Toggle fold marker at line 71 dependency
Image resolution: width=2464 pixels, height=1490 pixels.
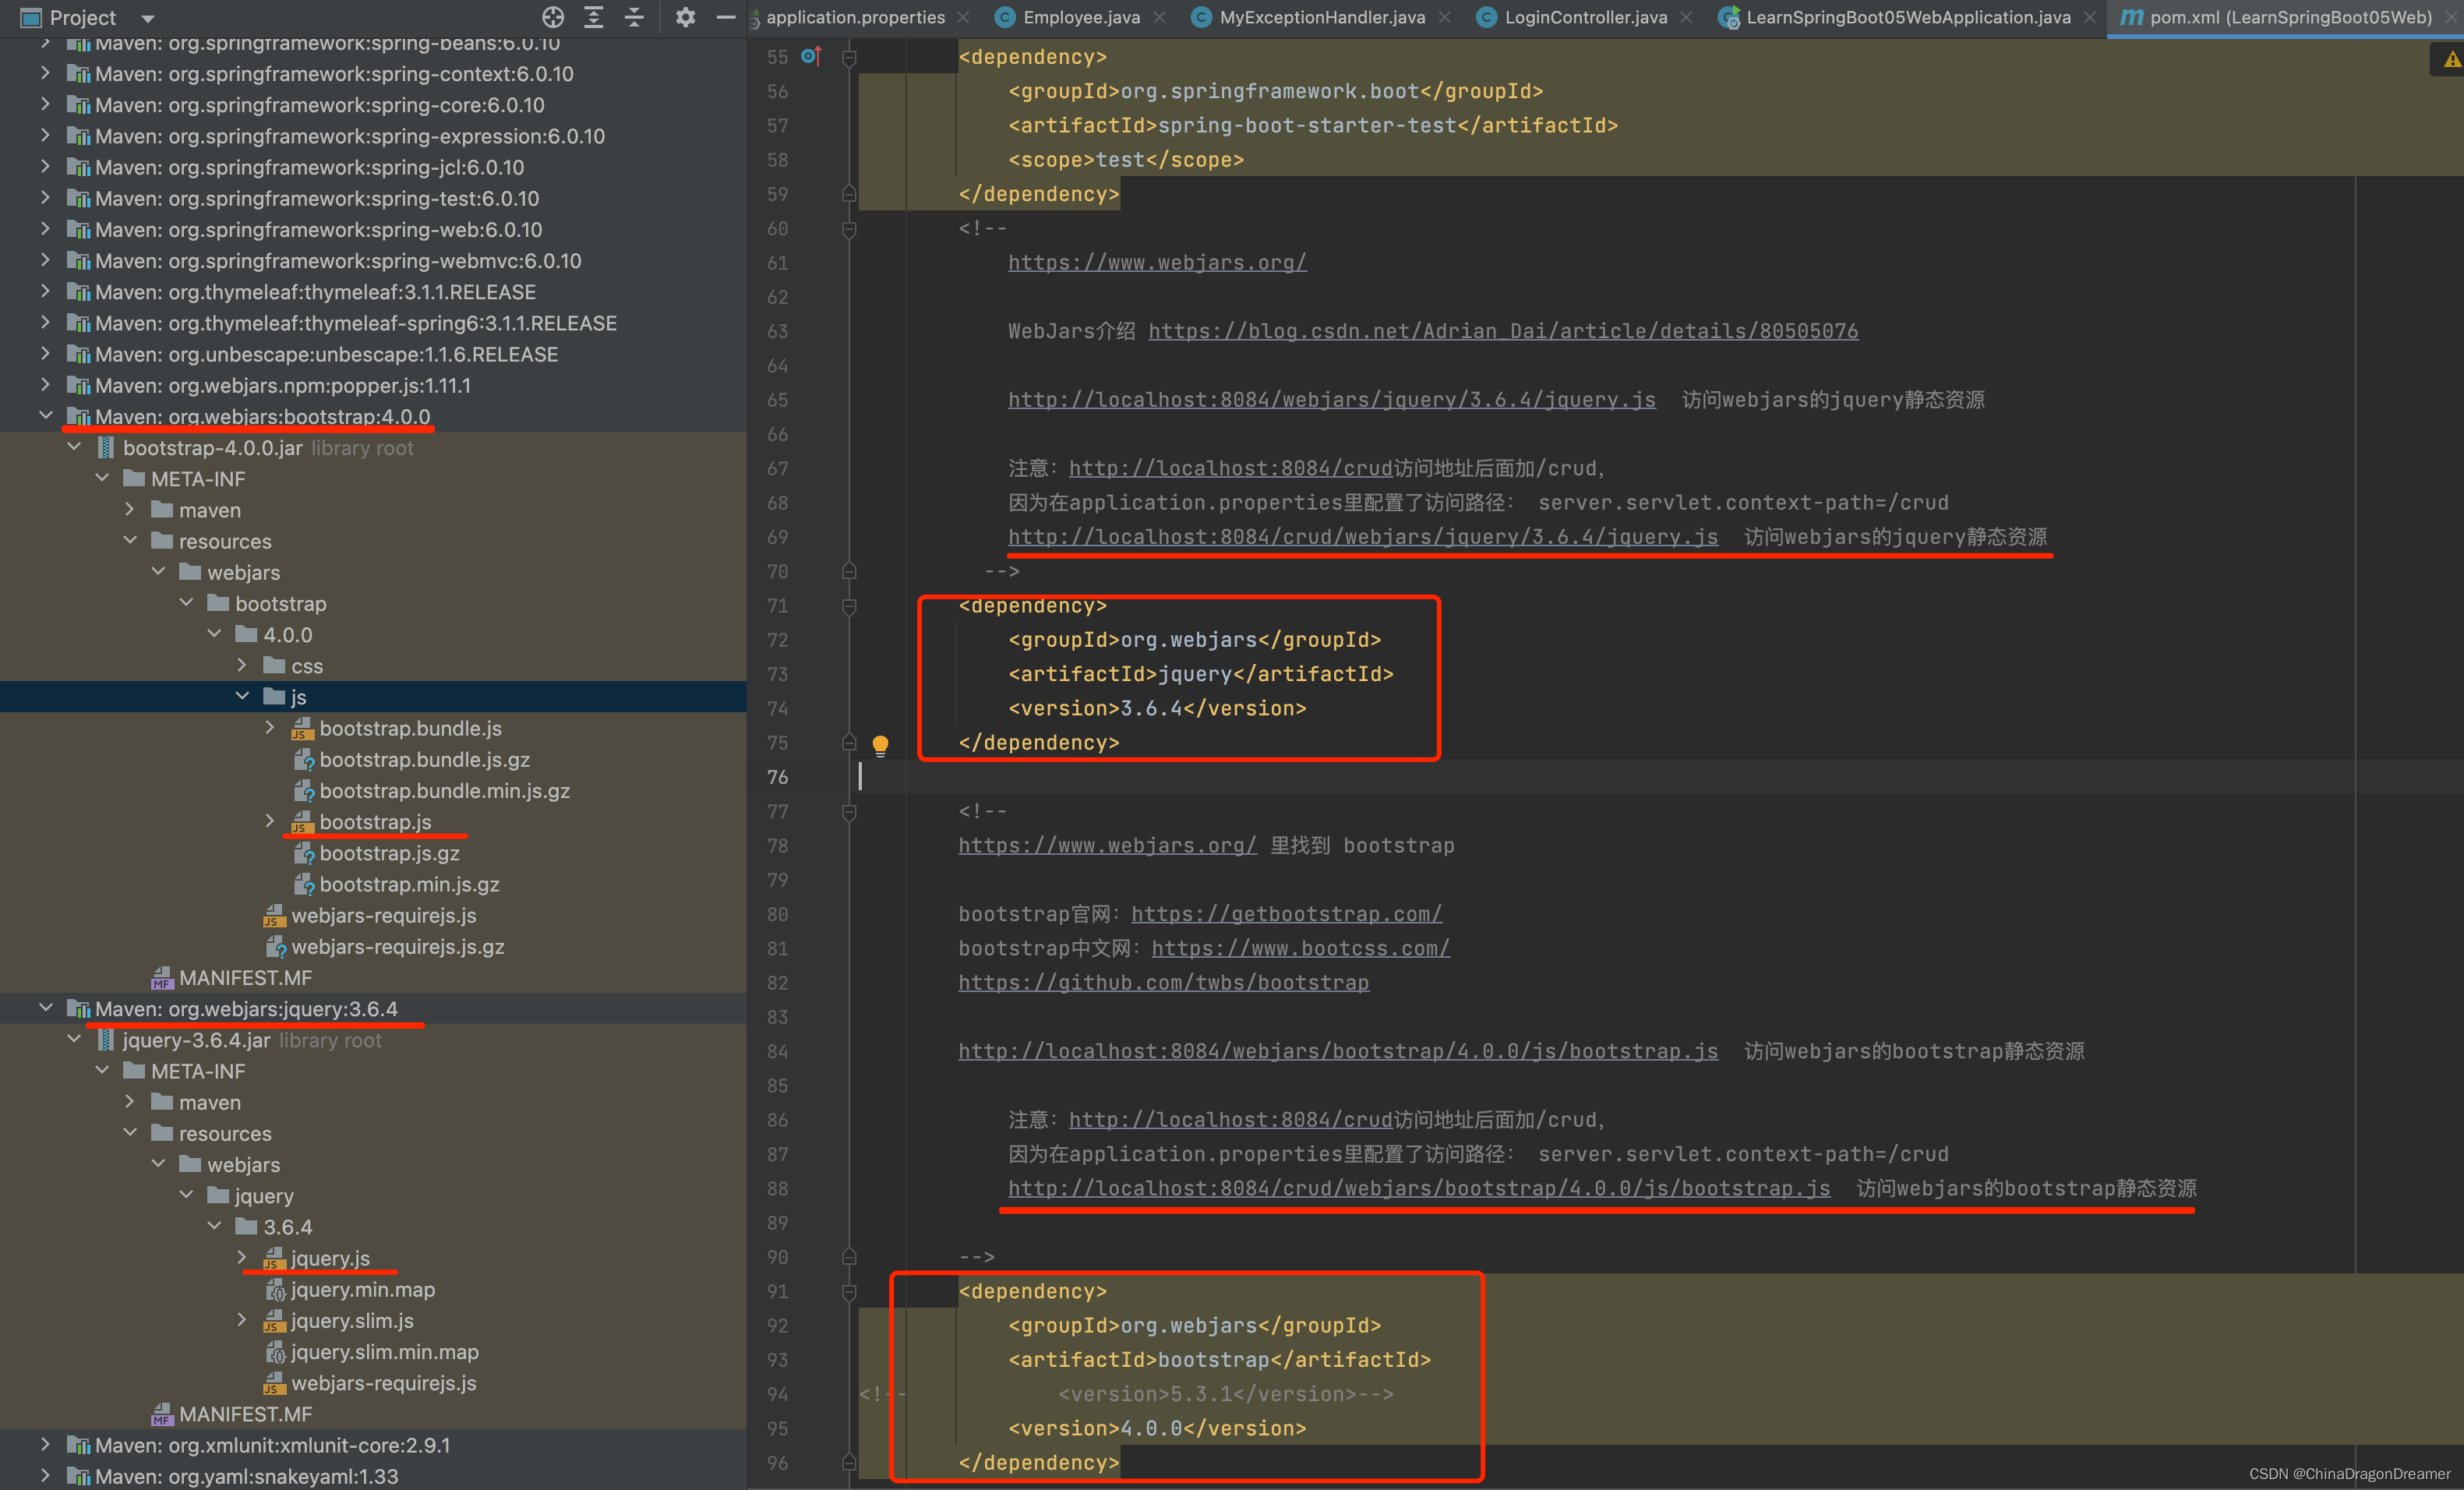(x=849, y=606)
